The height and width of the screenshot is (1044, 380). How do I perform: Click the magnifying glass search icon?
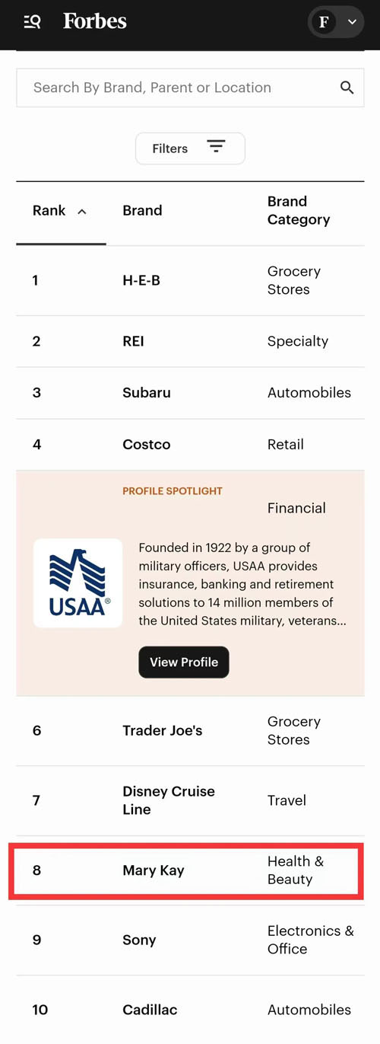(x=347, y=88)
